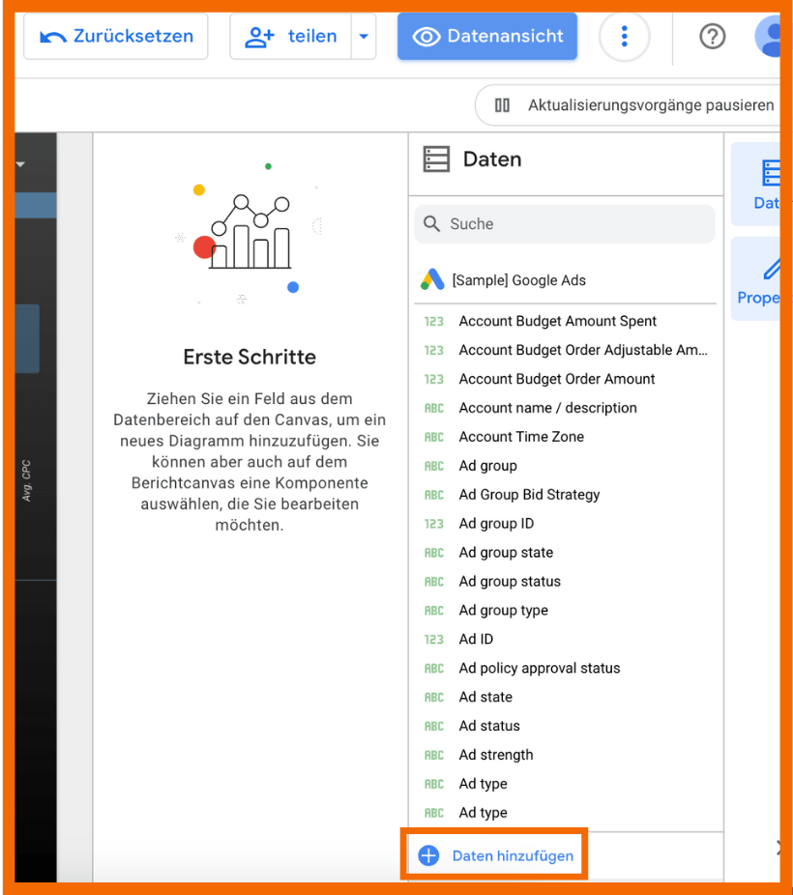The height and width of the screenshot is (895, 793).
Task: Click the Google Ads logo icon
Action: 432,280
